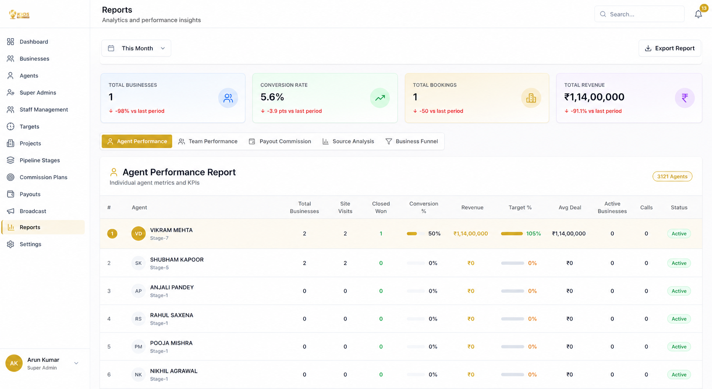Click the Payouts wallet icon
712x389 pixels.
(x=10, y=194)
